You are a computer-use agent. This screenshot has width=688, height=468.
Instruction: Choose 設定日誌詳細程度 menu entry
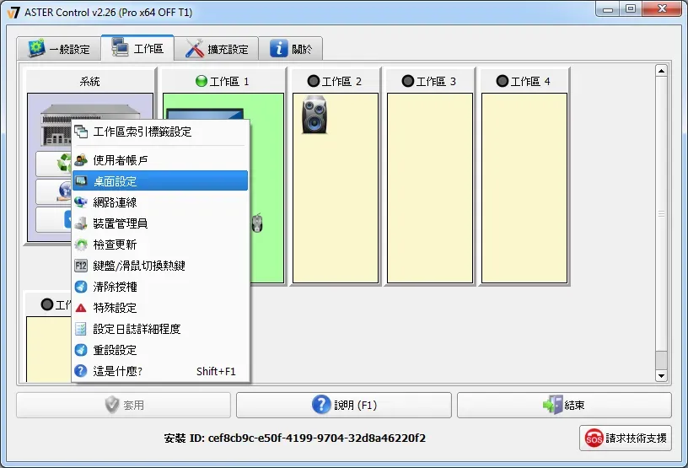tap(160, 329)
